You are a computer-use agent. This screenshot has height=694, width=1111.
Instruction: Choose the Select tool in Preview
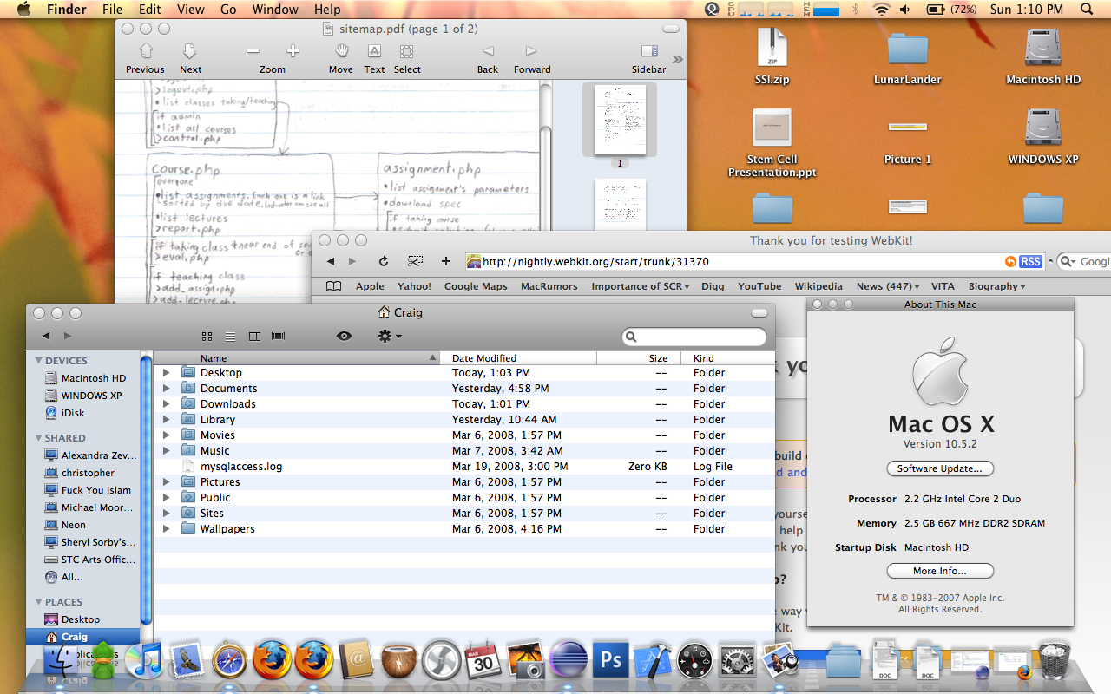407,52
